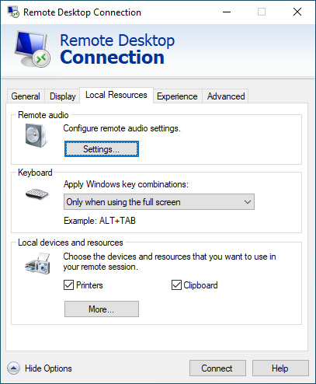This screenshot has height=384, width=316.
Task: Click More to choose additional devices
Action: tap(102, 309)
